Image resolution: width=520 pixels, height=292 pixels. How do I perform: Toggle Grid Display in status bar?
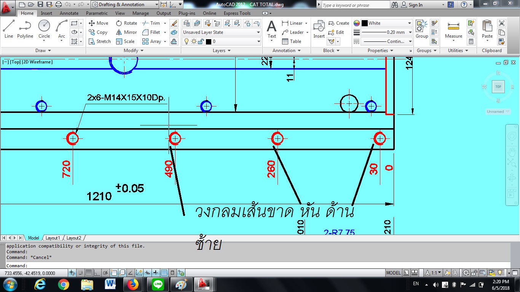coord(88,273)
